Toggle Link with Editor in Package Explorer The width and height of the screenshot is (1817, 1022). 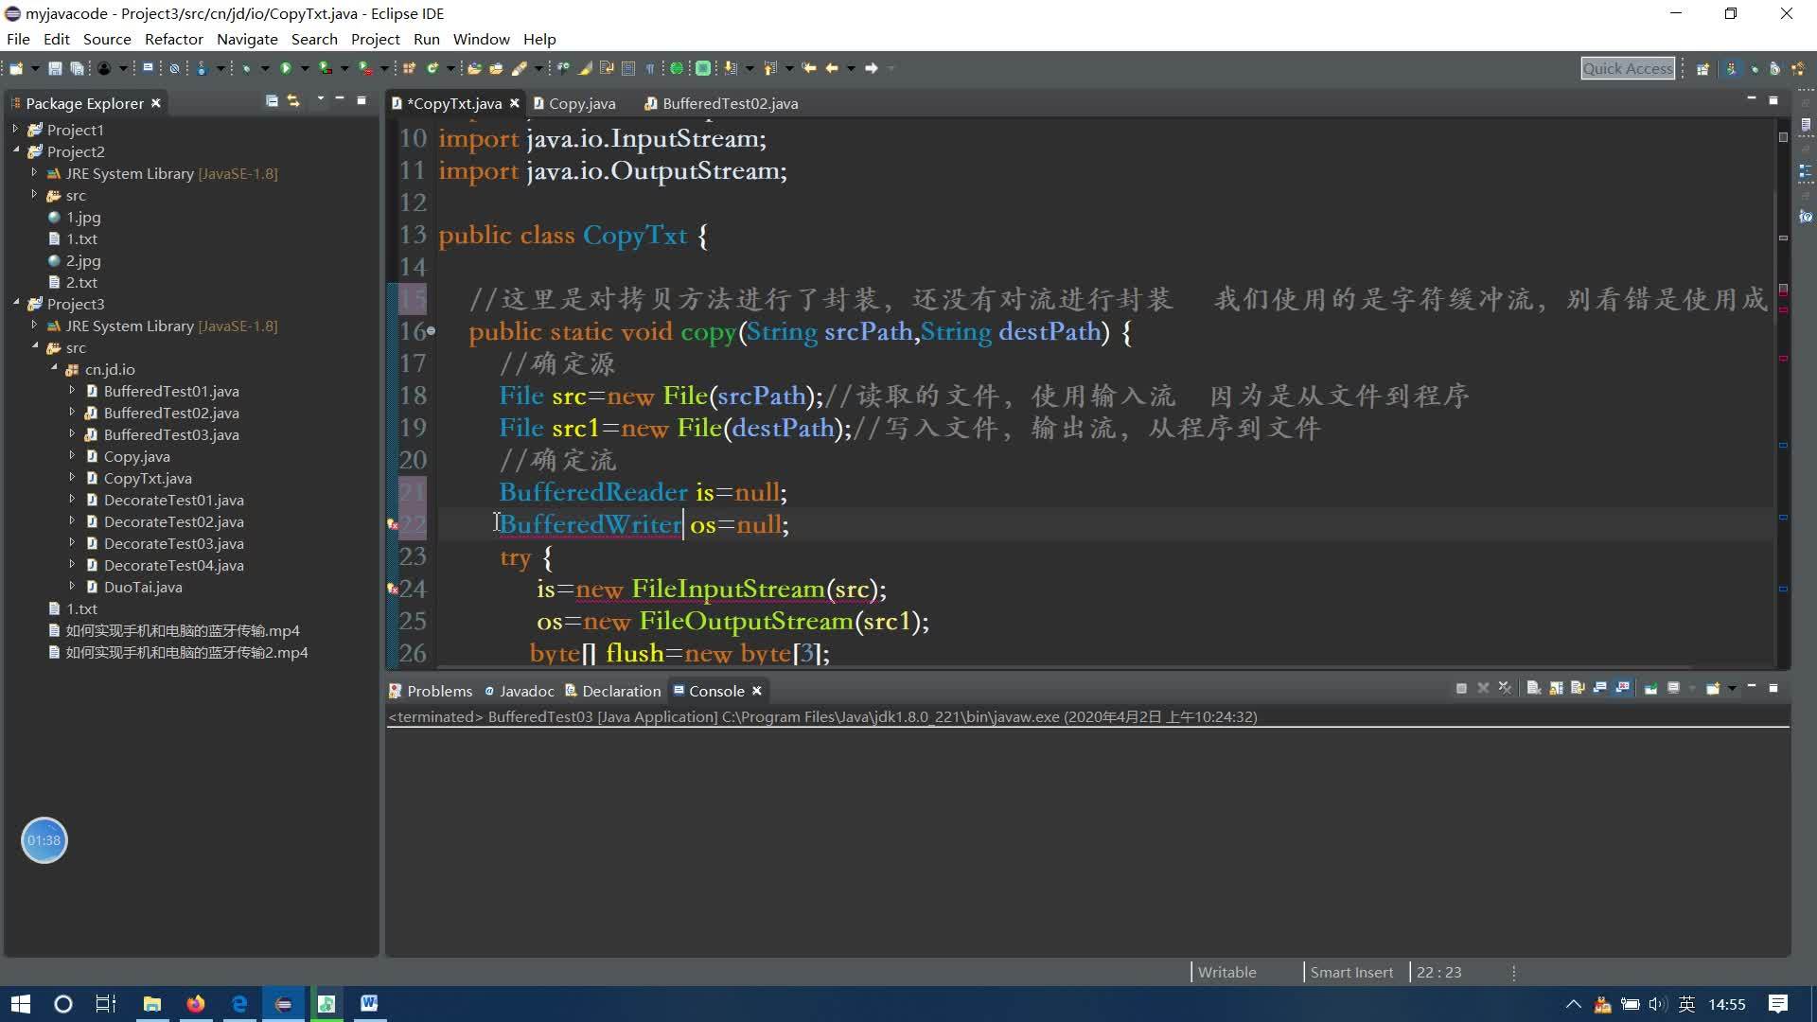(293, 101)
